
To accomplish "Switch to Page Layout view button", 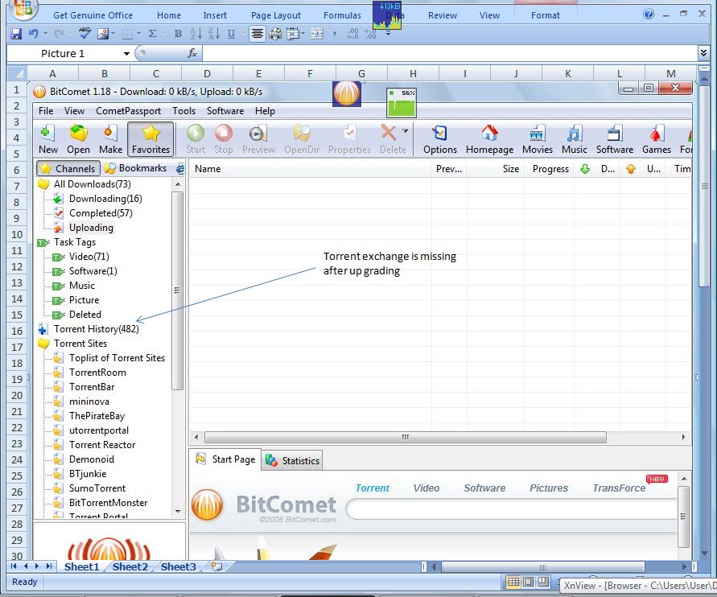I will [x=528, y=582].
